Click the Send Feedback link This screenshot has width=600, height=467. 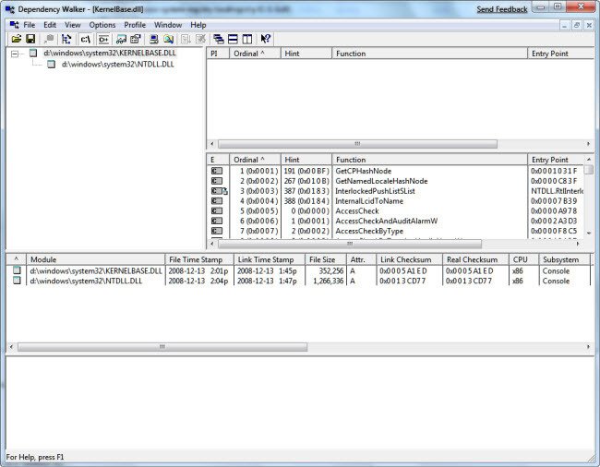[x=504, y=8]
